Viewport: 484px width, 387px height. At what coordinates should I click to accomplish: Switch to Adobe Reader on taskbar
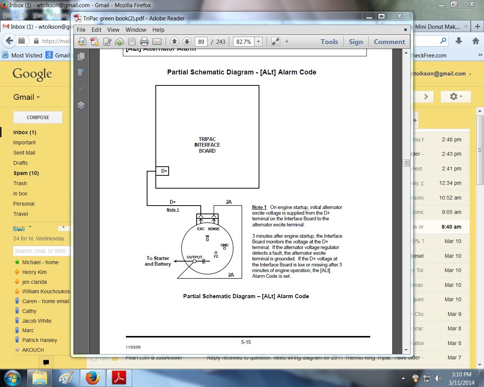[x=119, y=378]
